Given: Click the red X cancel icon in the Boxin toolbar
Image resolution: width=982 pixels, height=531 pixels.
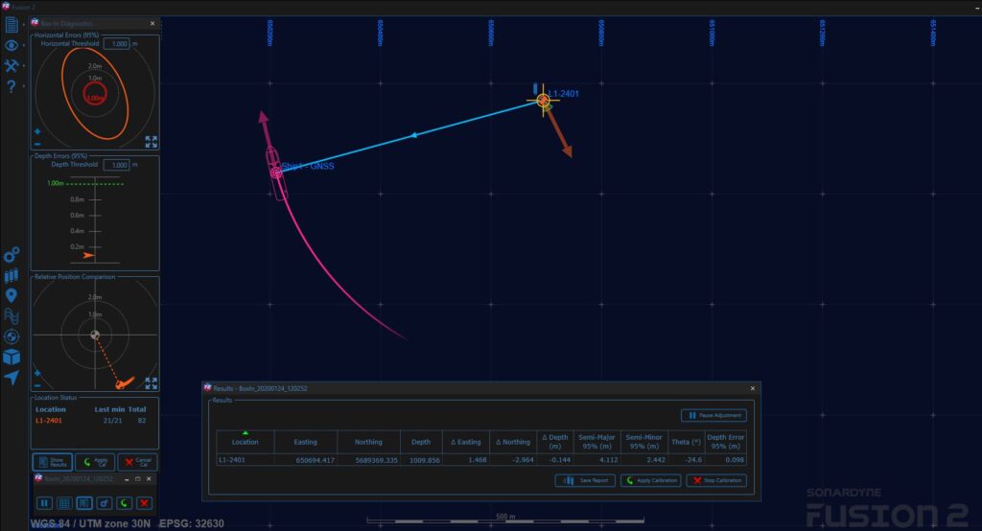Looking at the screenshot, I should [144, 503].
